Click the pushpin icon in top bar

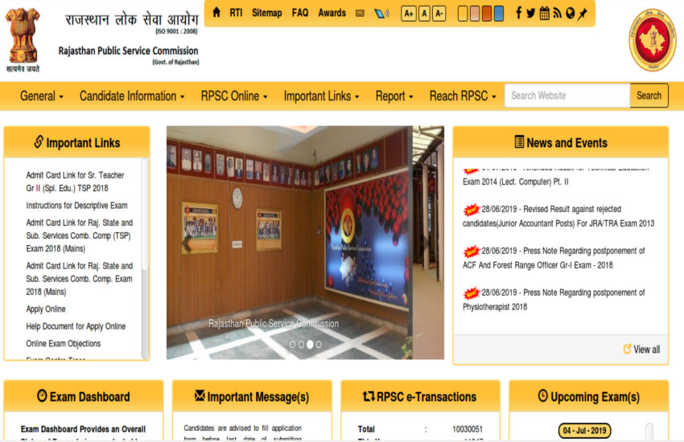tap(582, 13)
